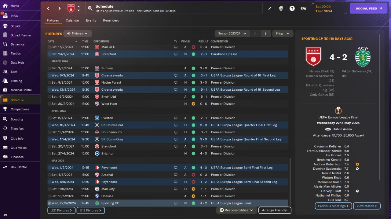391x219 pixels.
Task: Click the TV icon on Man UFC fixture
Action: (176, 47)
